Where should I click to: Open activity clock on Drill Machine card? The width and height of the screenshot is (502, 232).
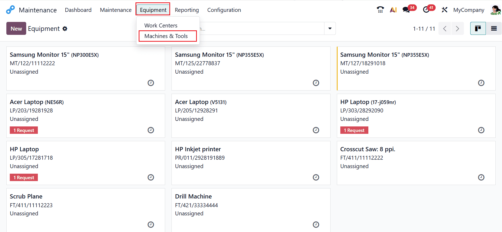316,225
